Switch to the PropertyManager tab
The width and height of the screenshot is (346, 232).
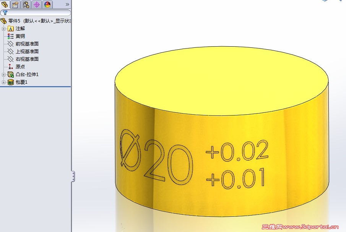pyautogui.click(x=15, y=5)
